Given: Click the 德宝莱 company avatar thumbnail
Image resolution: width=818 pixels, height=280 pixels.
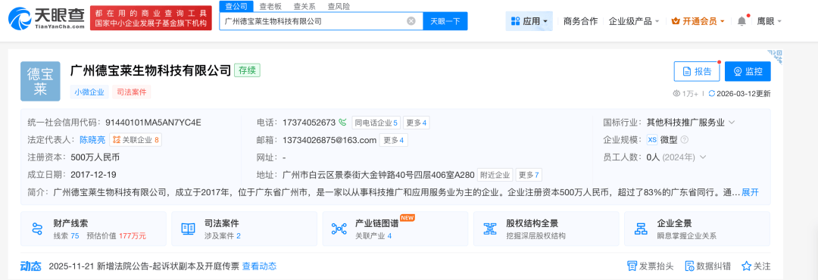Looking at the screenshot, I should (40, 81).
